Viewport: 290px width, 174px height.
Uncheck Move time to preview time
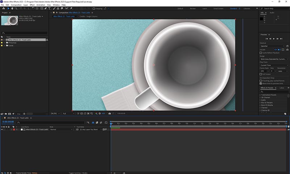click(x=261, y=83)
